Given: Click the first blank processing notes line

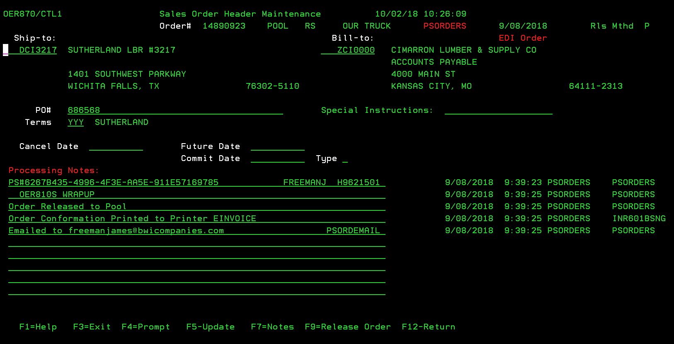Looking at the screenshot, I should pyautogui.click(x=196, y=243).
